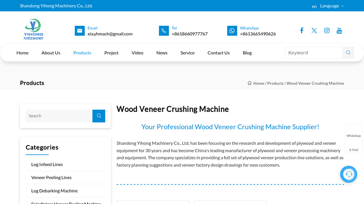This screenshot has height=204, width=364.
Task: Click the blue Tel phone icon
Action: (x=164, y=31)
